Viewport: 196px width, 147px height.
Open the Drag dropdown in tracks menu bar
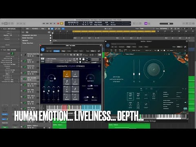click(164, 29)
